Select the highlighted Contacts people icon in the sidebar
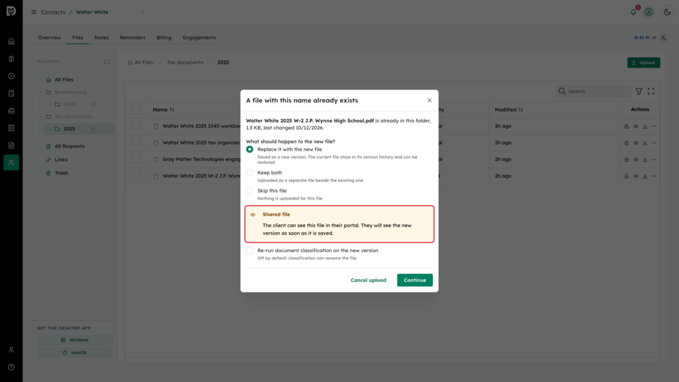Viewport: 679px width, 382px height. [11, 162]
